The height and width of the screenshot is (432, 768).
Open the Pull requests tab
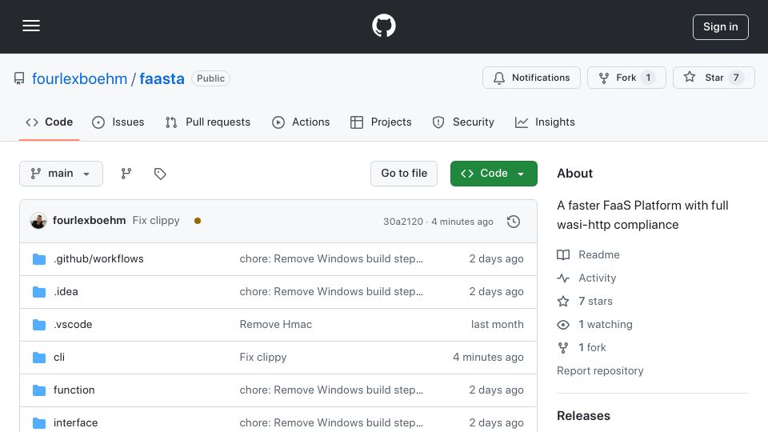point(208,122)
